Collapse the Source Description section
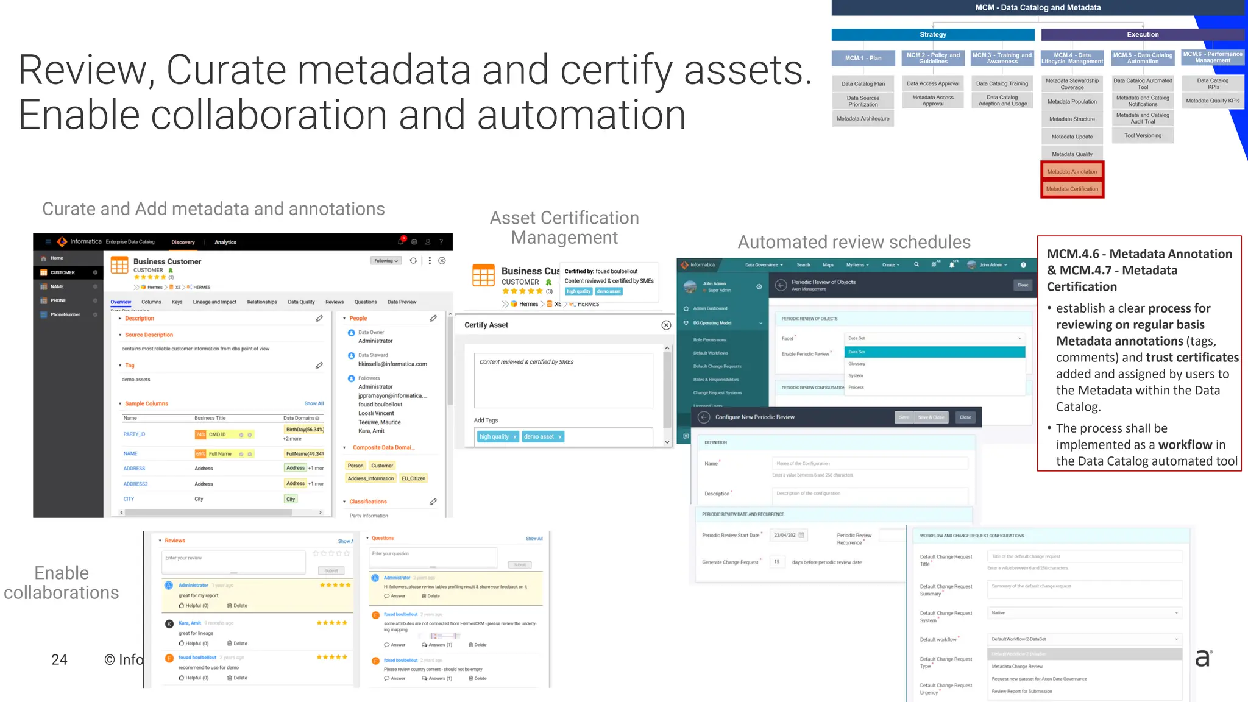 (x=120, y=335)
